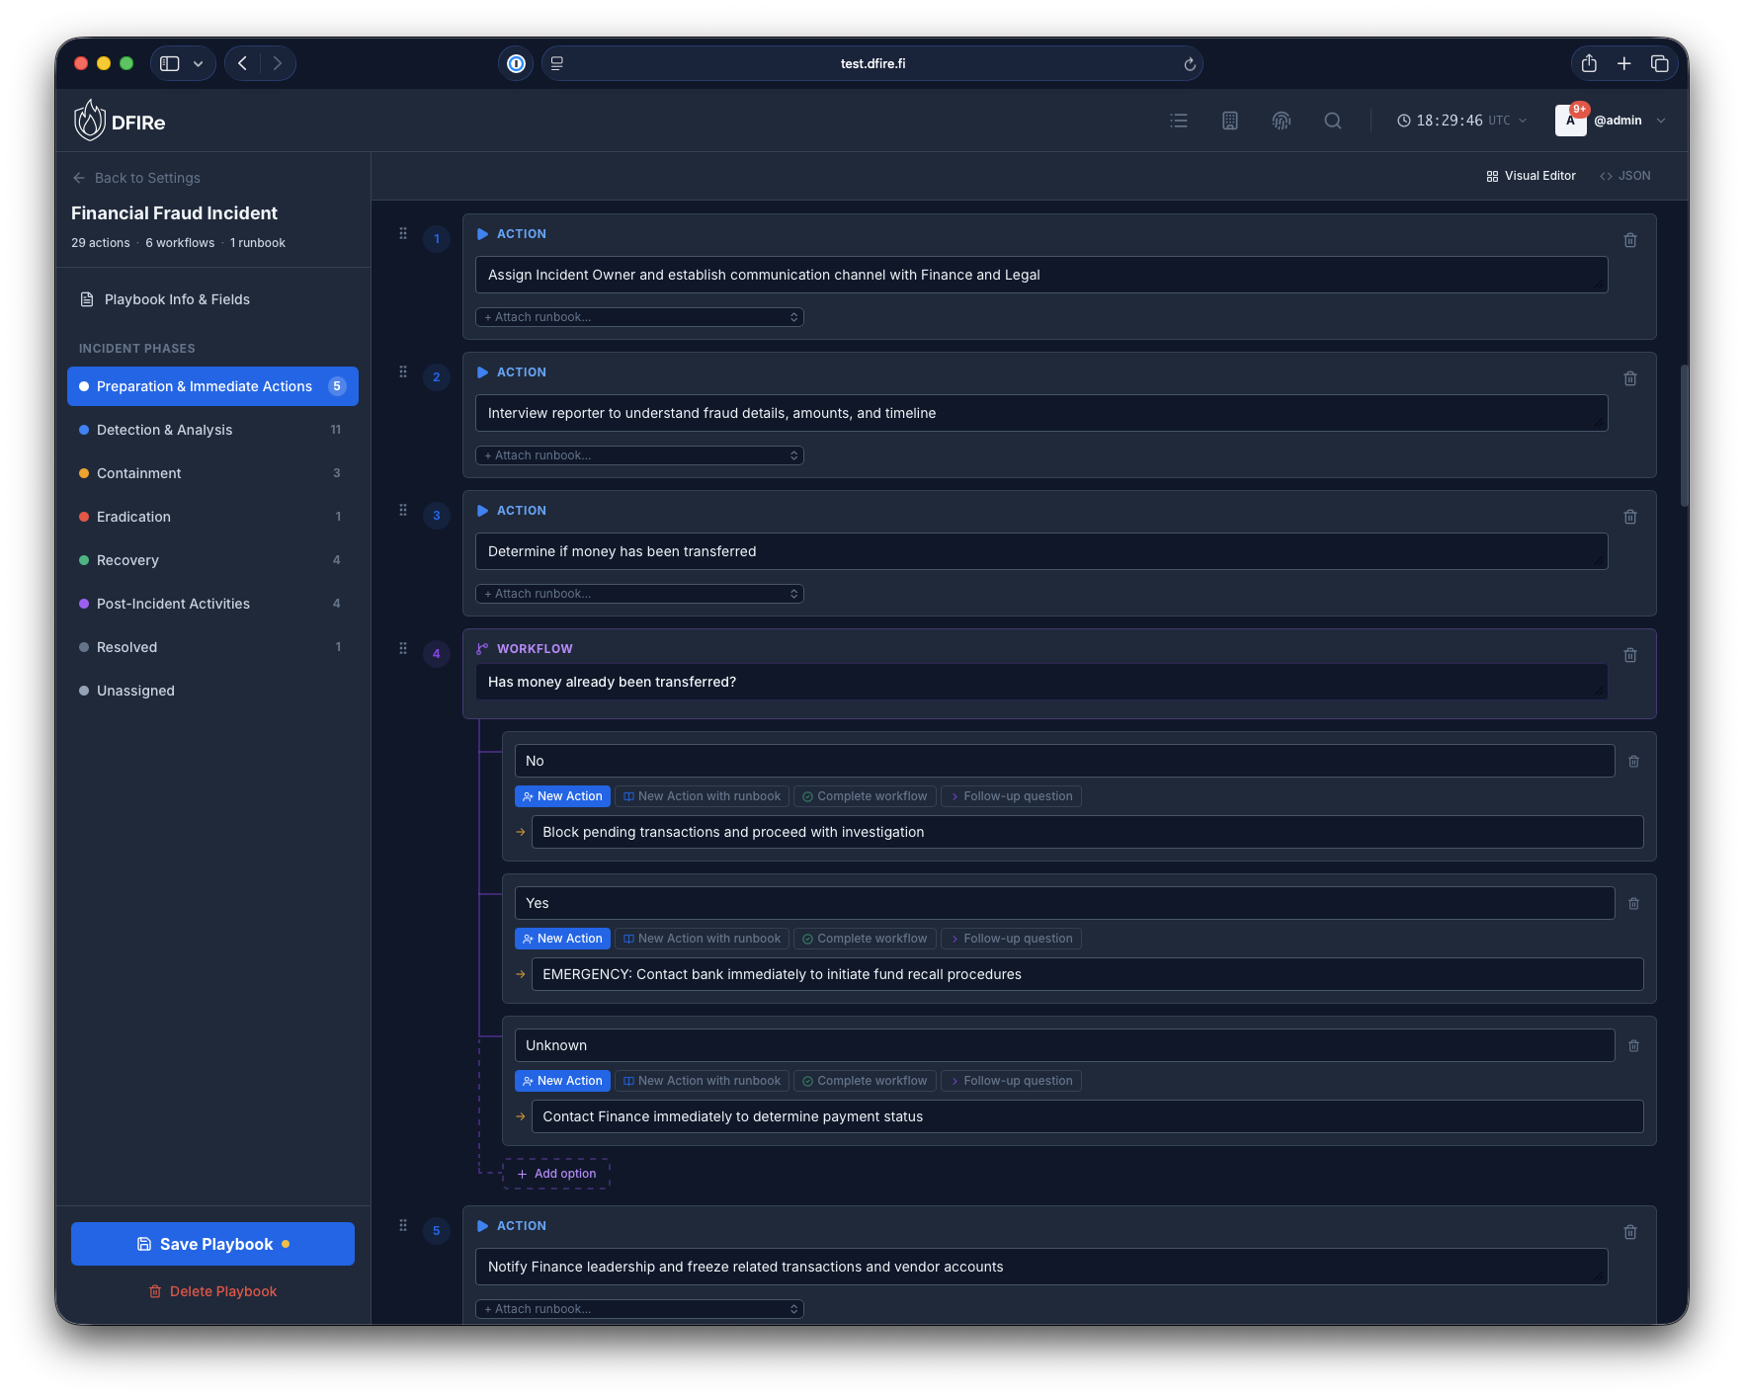Select Preparation & Immediate Actions phase
This screenshot has width=1744, height=1398.
[x=212, y=386]
